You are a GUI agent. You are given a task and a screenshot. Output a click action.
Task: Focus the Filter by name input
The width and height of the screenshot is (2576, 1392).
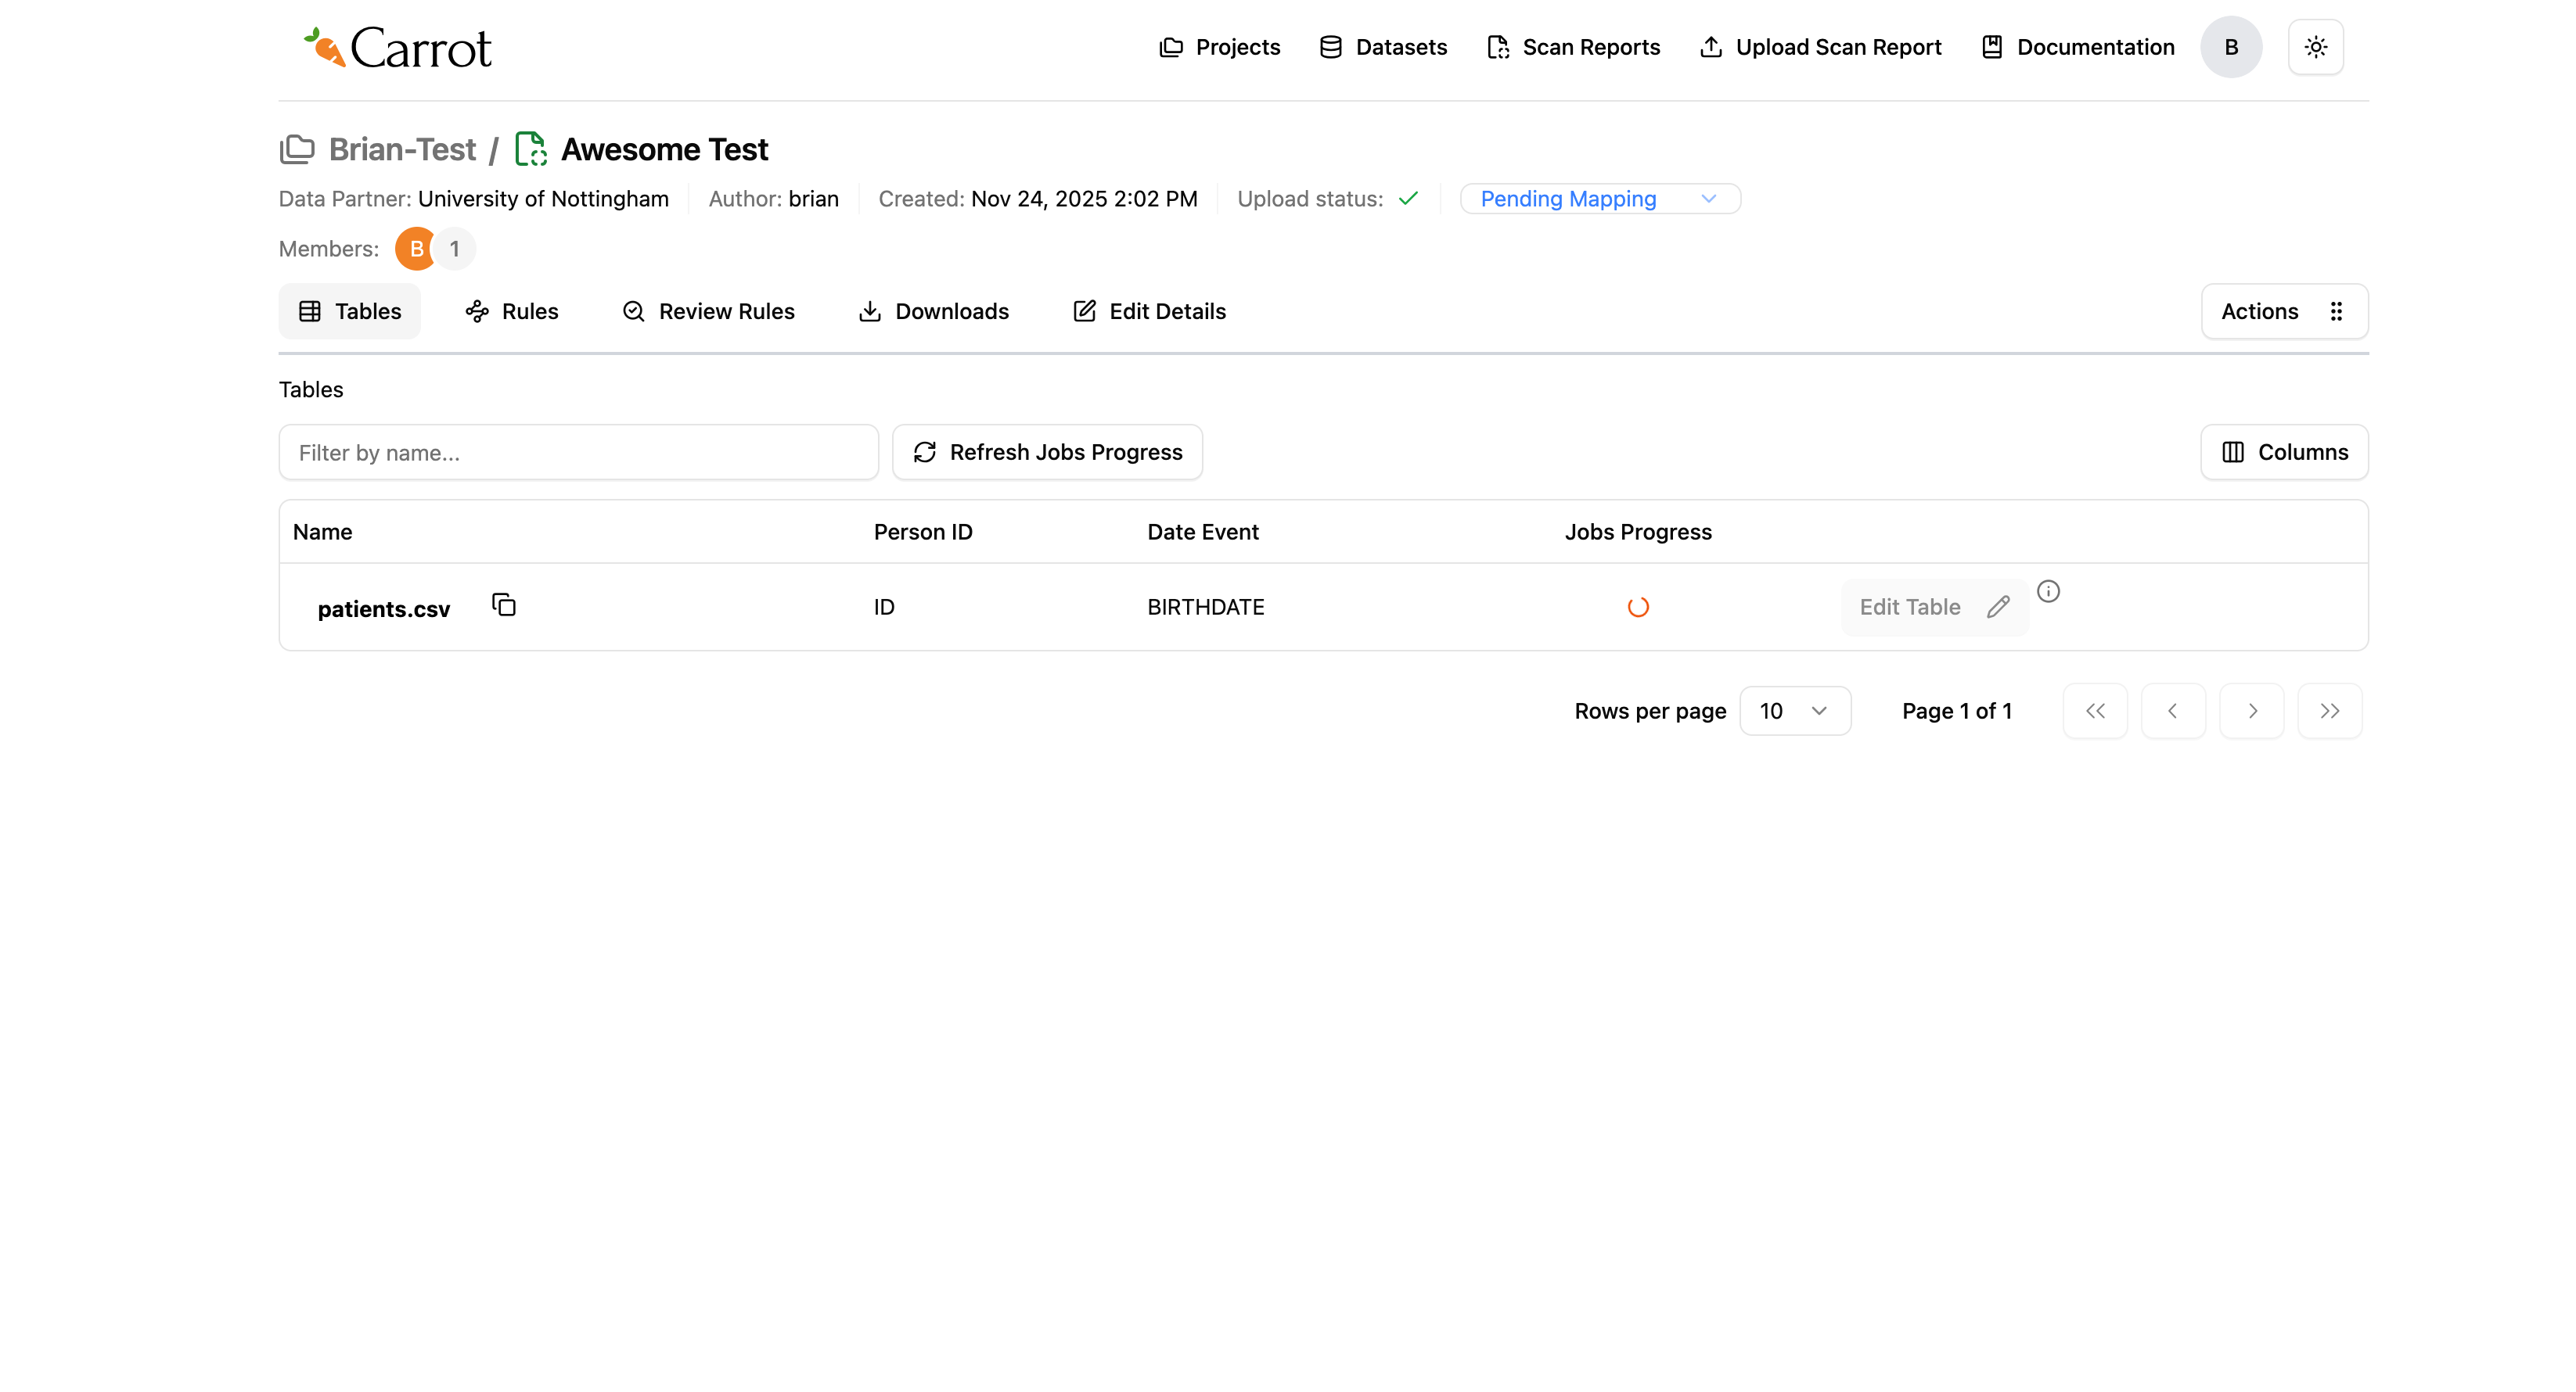[578, 453]
